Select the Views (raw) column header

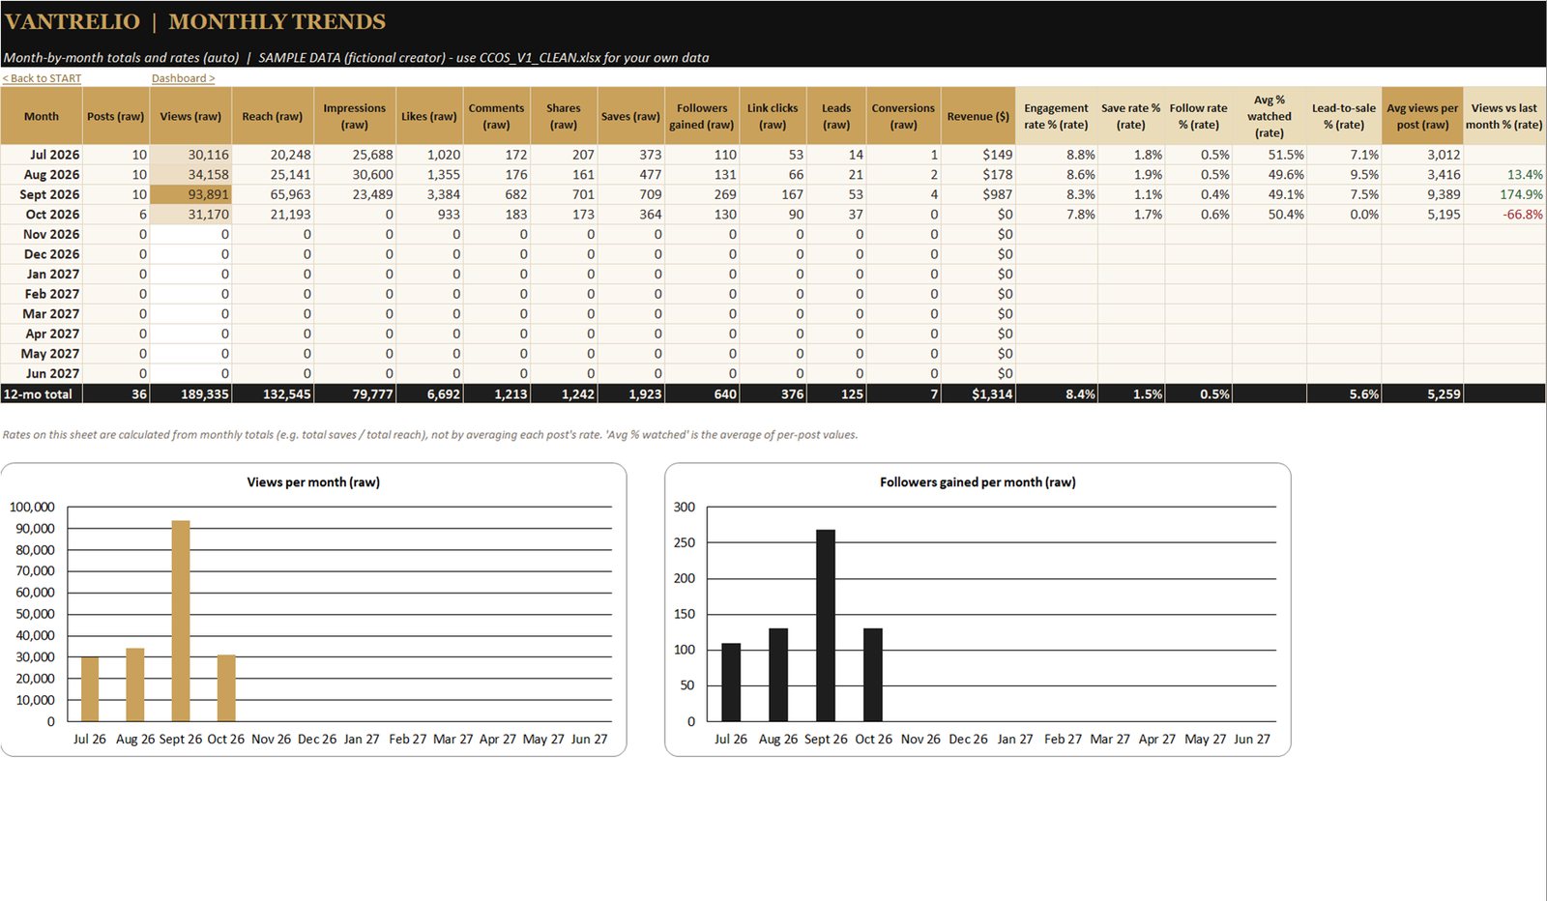(190, 116)
